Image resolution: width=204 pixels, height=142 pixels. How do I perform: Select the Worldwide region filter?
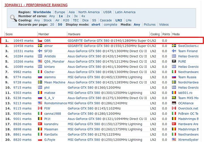(42, 12)
